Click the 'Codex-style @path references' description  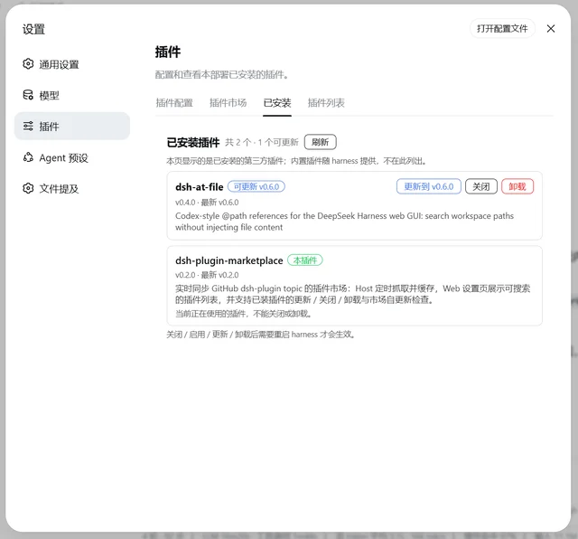point(344,222)
